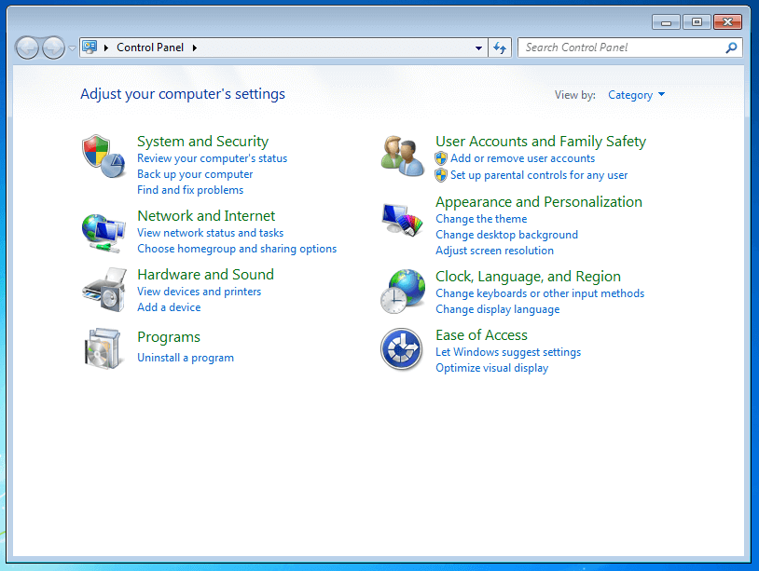Click Back up your computer

pyautogui.click(x=195, y=174)
